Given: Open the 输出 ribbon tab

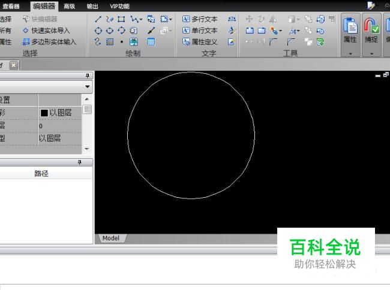Looking at the screenshot, I should pos(92,6).
